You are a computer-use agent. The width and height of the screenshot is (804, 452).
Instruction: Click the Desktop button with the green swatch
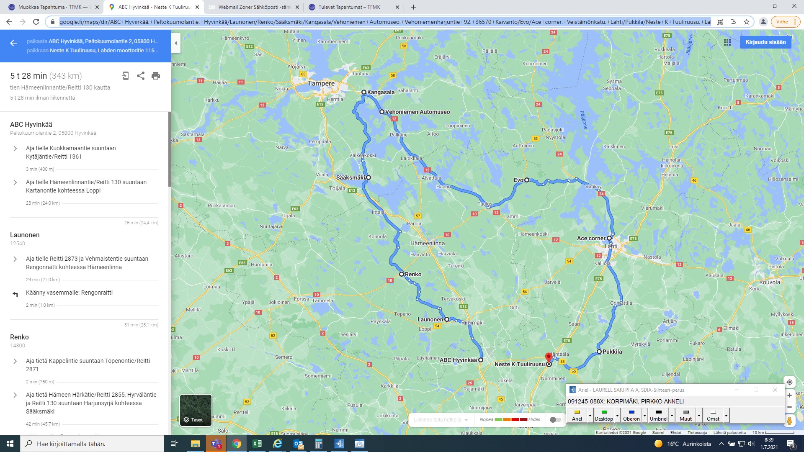[x=604, y=416]
